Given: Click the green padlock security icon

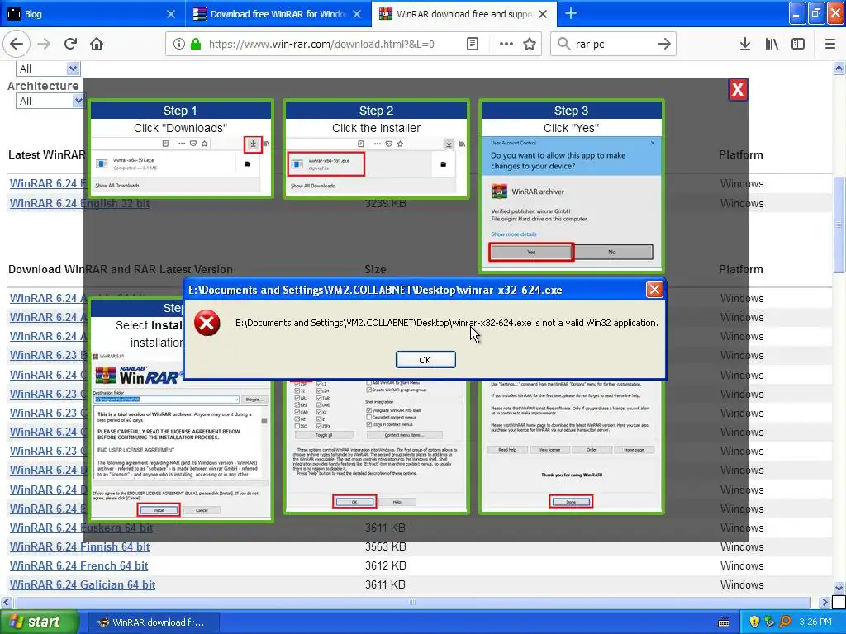Looking at the screenshot, I should click(196, 44).
